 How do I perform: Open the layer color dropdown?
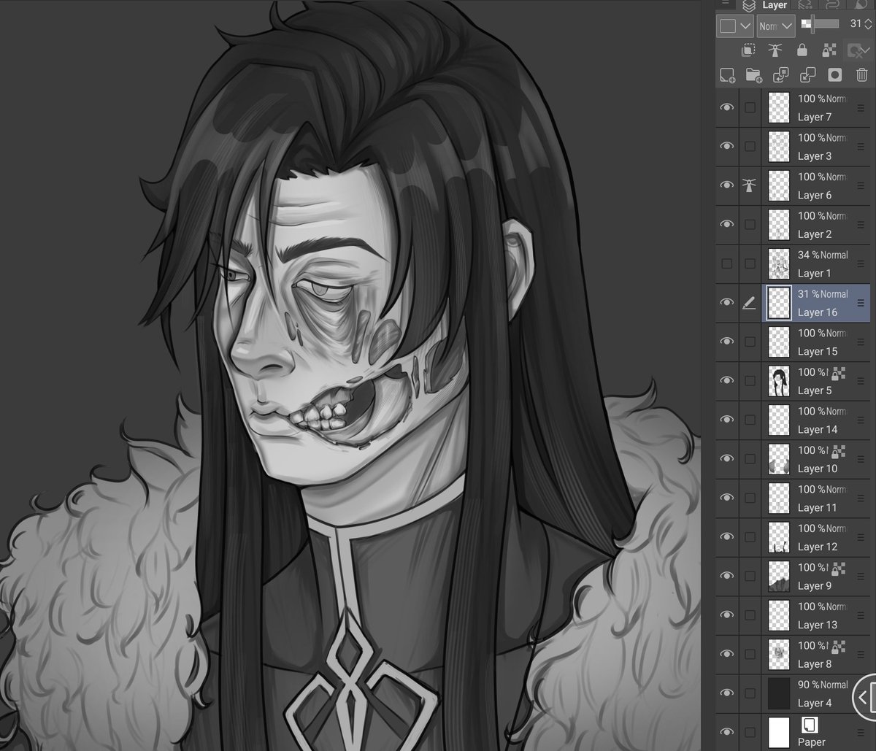(x=735, y=26)
